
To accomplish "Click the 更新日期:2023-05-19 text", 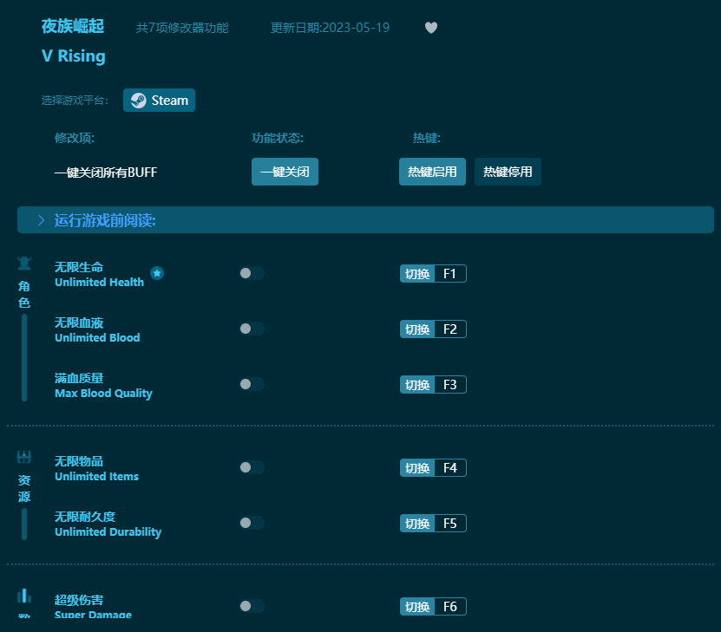I will (x=330, y=28).
